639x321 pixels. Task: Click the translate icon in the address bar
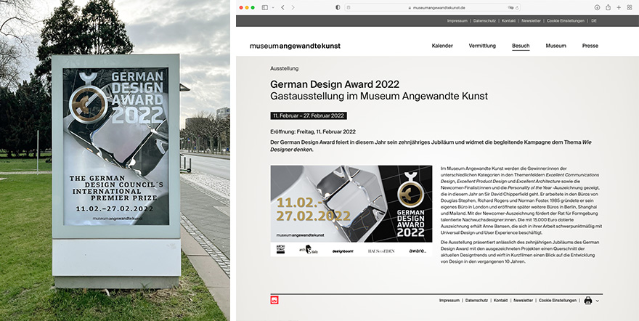(x=510, y=8)
